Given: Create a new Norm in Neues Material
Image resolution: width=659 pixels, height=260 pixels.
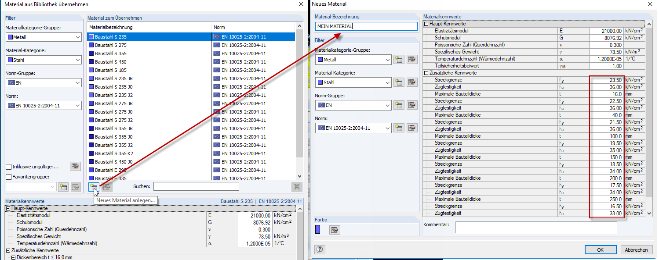Looking at the screenshot, I should (399, 128).
